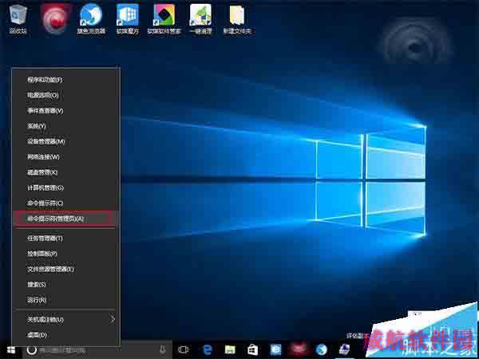
Task: Open the red app icon in taskbar
Action: pos(298,350)
